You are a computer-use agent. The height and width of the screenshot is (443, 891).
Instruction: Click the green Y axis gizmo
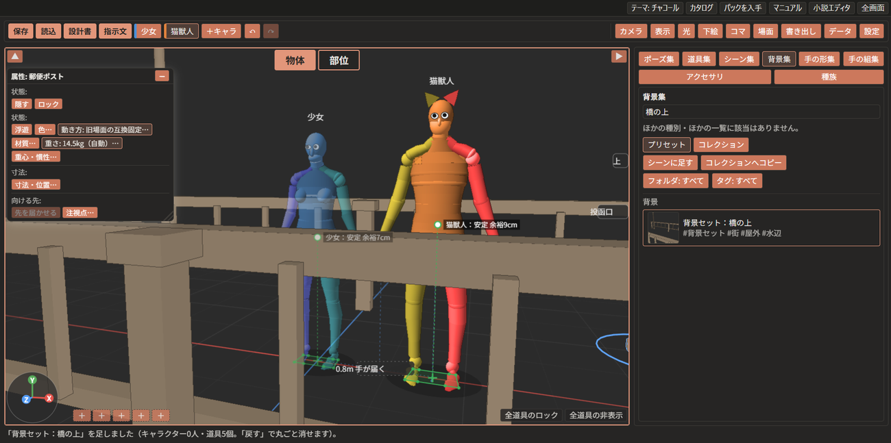(32, 380)
